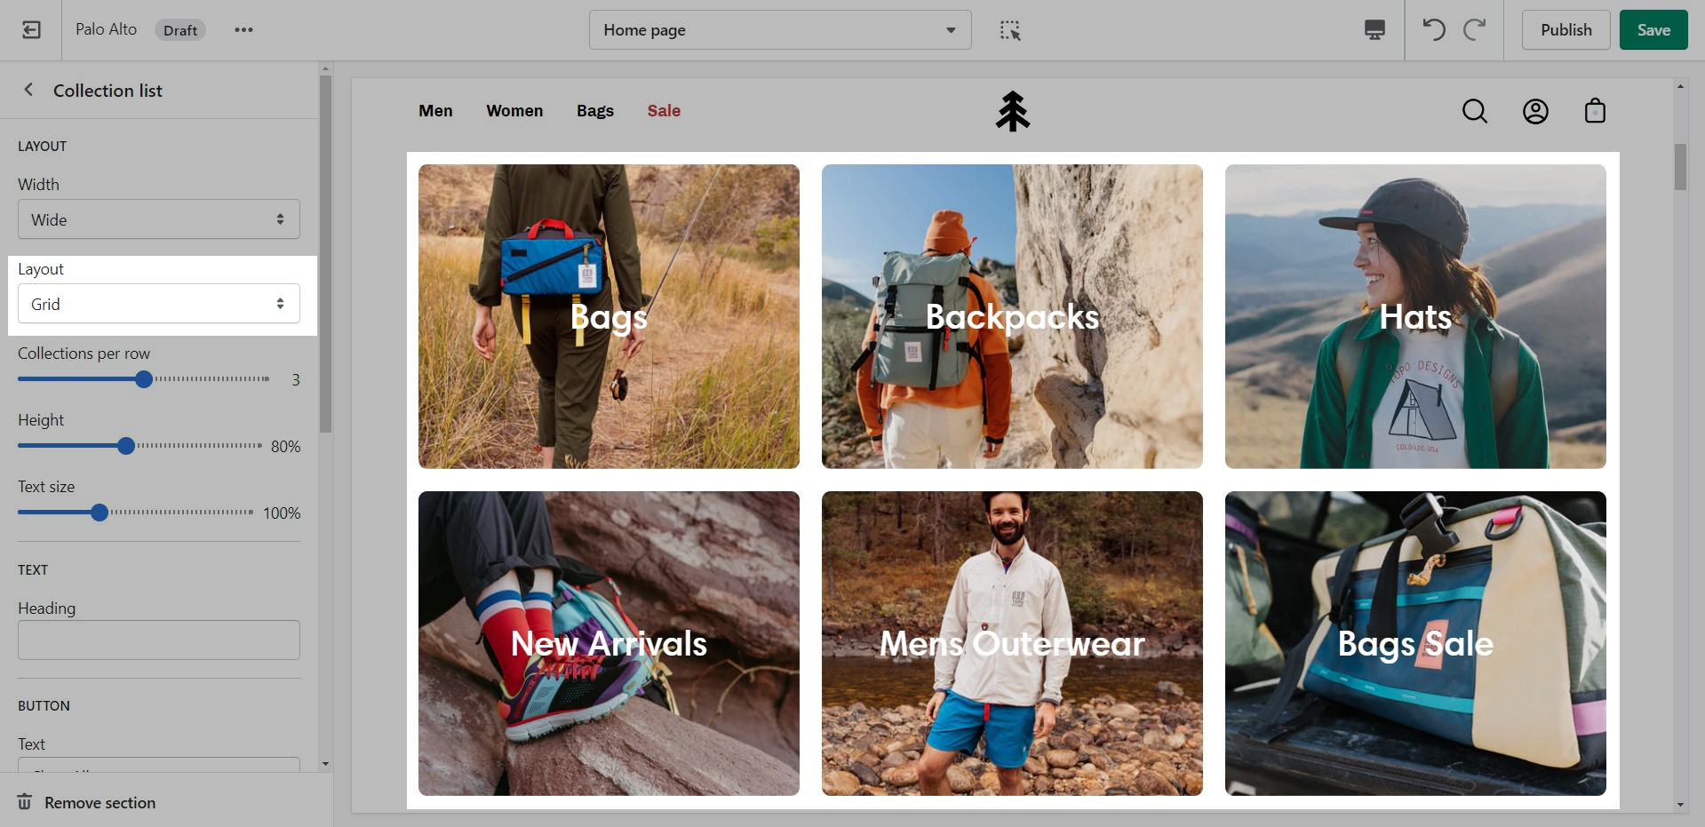The image size is (1705, 827).
Task: Expand the Width dropdown set to Wide
Action: 159,219
